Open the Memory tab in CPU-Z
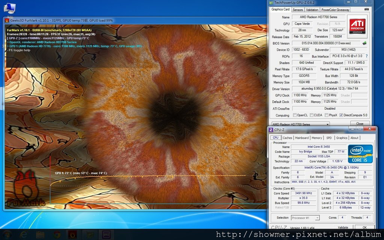 click(x=316, y=138)
